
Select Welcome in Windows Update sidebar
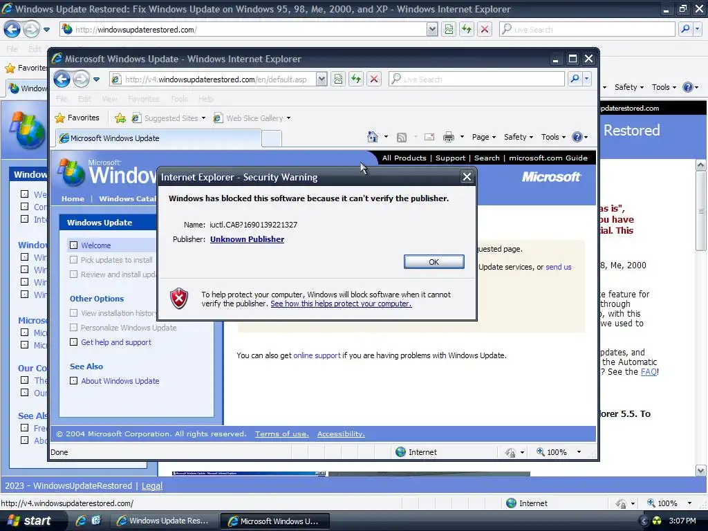pos(95,245)
